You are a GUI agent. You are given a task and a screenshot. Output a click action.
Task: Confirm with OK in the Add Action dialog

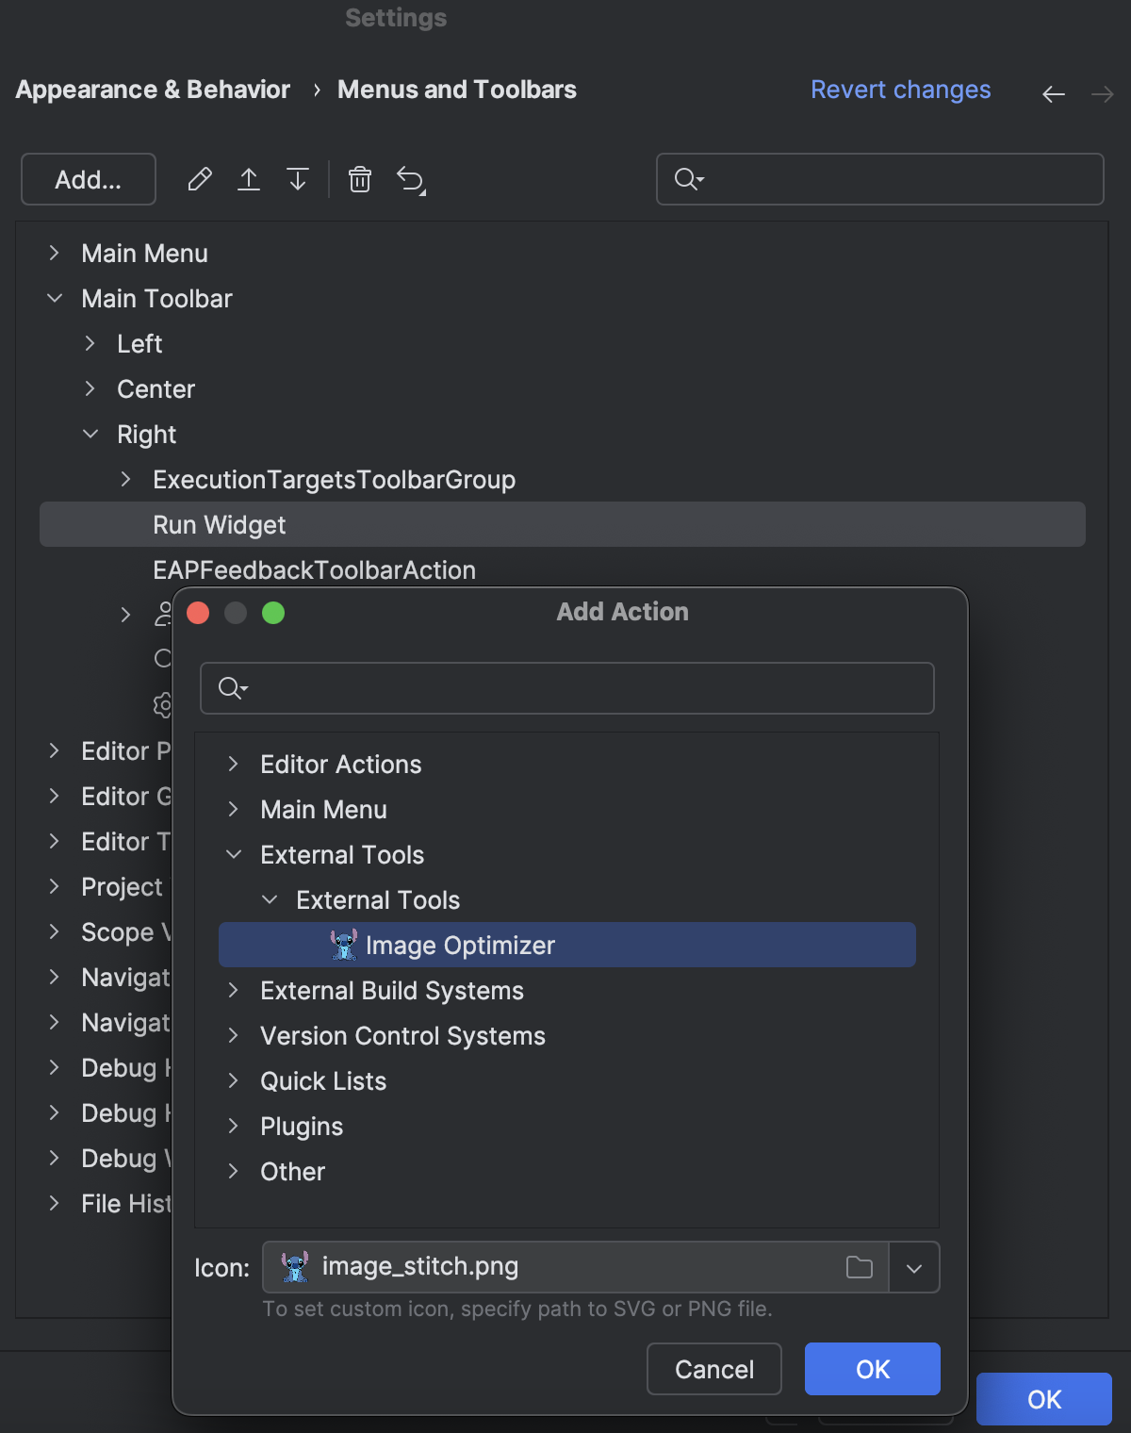(871, 1369)
